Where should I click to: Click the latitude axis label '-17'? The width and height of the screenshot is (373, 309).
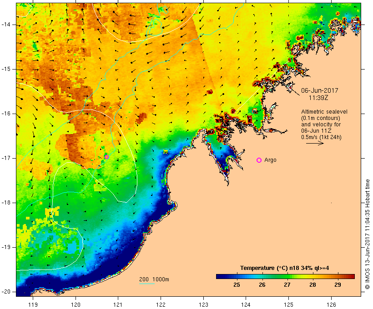pyautogui.click(x=6, y=158)
